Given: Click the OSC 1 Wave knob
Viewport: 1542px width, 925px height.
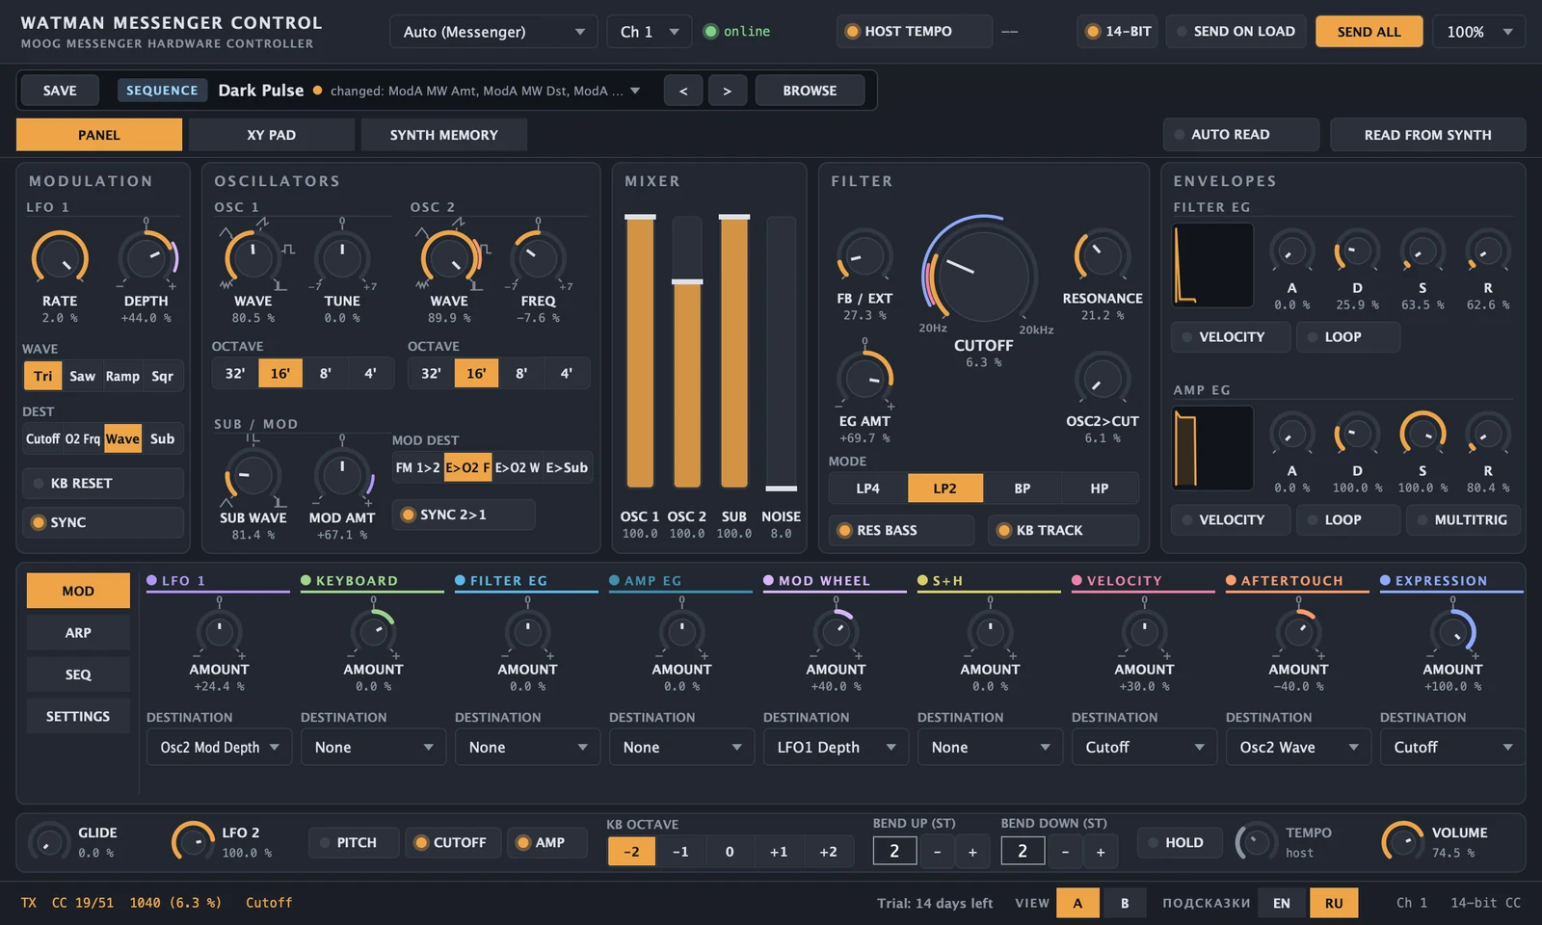Looking at the screenshot, I should [253, 258].
